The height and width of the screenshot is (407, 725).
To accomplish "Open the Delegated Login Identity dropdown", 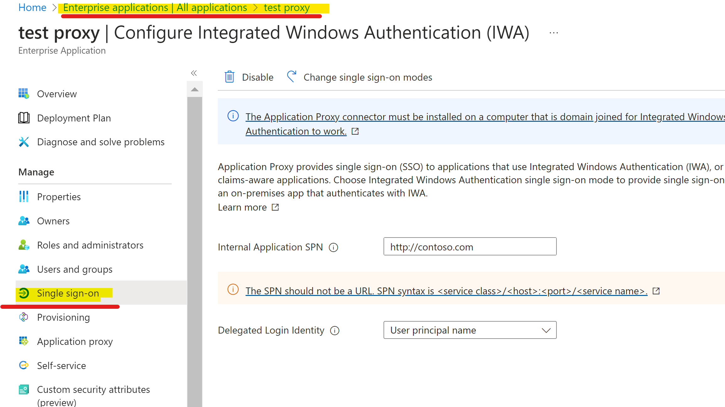I will tap(470, 330).
